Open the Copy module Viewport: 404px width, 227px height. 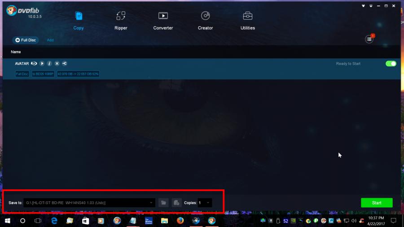78,21
